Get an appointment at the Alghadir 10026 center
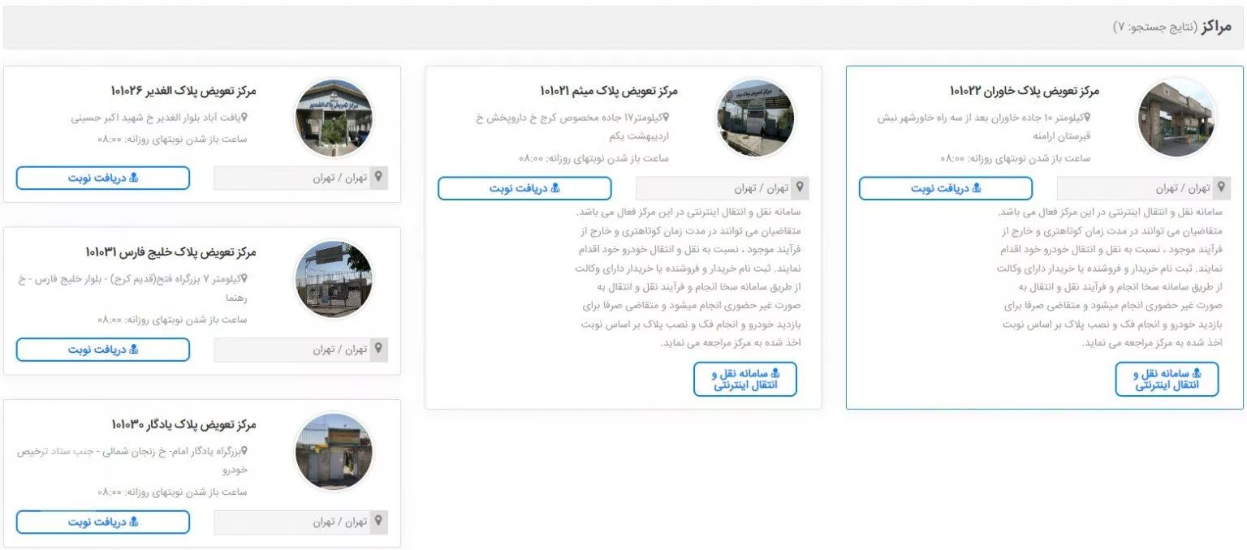This screenshot has width=1247, height=550. coord(103,178)
